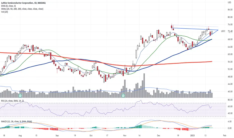Viewport: 234px width, 138px height.
Task: Click the MACD axis 4.00 label
Action: coord(230,122)
